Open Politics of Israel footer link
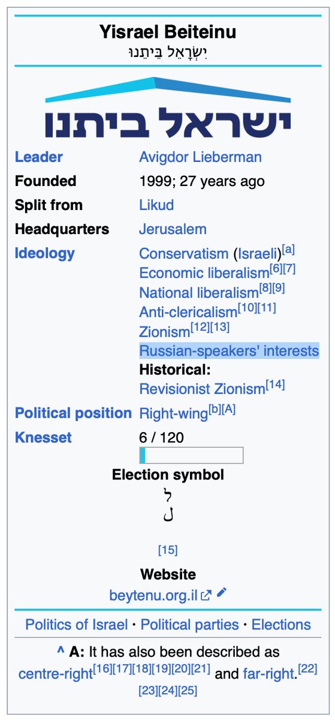This screenshot has width=335, height=720. [77, 625]
